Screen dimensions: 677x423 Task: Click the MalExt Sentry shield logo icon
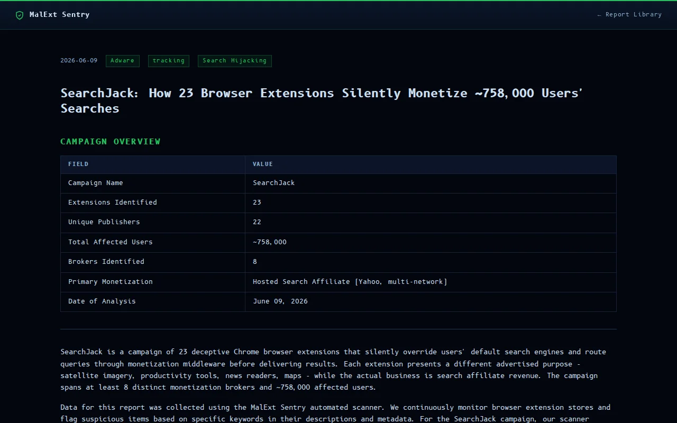pos(20,15)
